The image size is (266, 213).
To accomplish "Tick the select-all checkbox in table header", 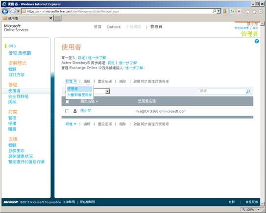I will [67, 101].
